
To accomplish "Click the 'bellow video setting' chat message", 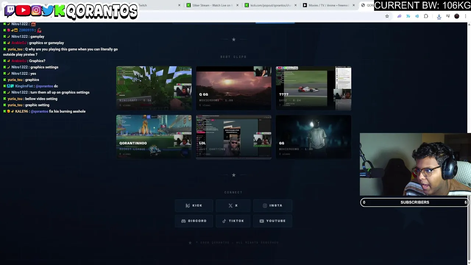I will click(x=41, y=99).
